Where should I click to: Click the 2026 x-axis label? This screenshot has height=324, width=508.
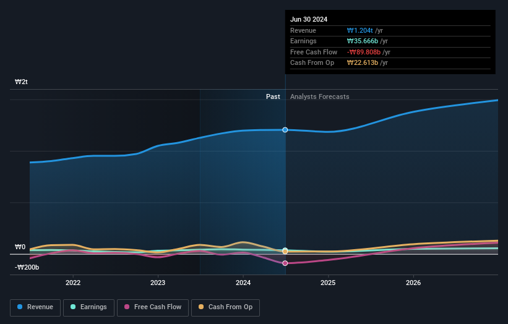point(413,283)
